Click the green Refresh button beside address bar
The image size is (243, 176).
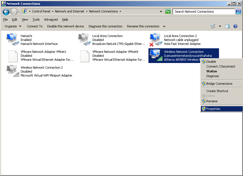168,12
